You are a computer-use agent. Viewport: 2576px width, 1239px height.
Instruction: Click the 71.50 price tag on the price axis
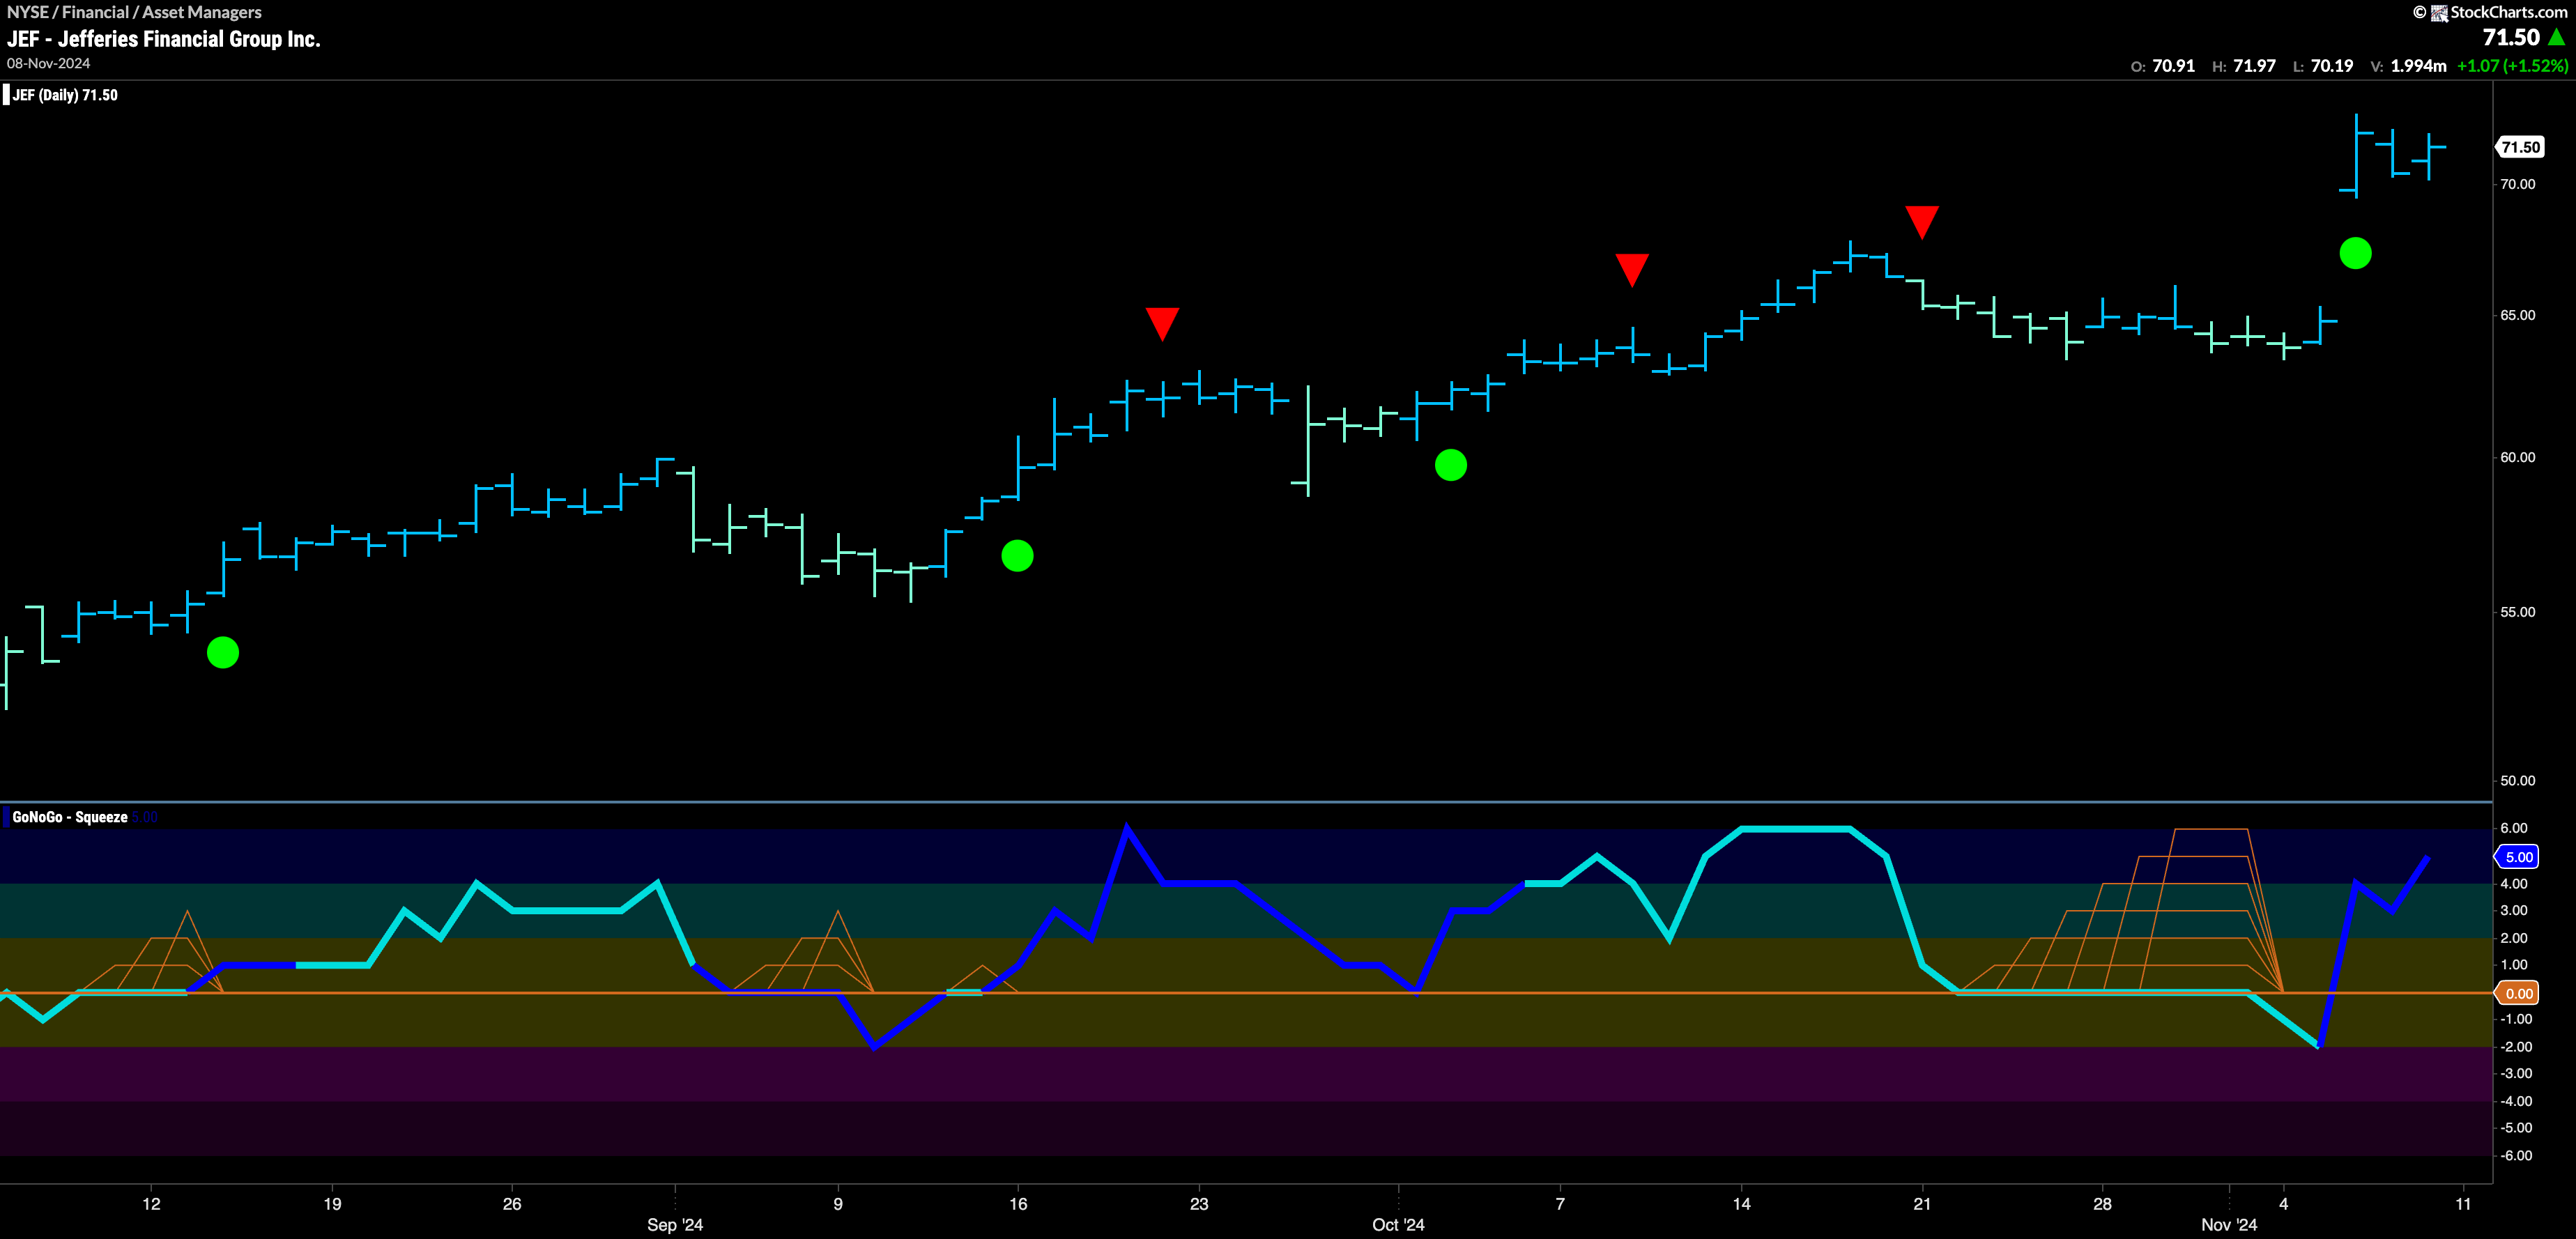2519,147
